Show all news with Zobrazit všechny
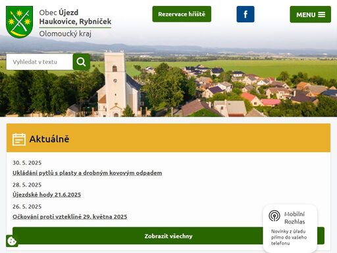The image size is (337, 253). [x=168, y=236]
